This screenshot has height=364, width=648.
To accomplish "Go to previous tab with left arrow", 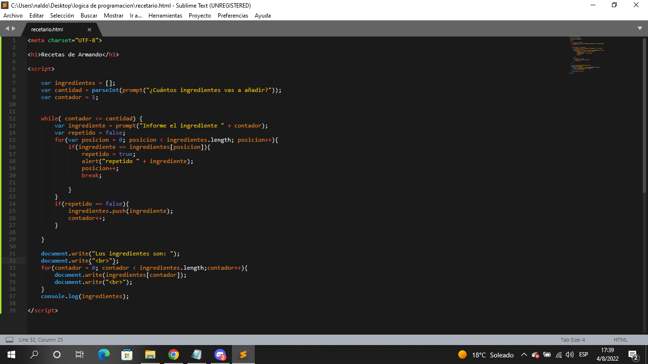I will point(7,28).
